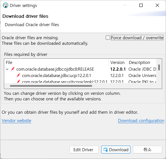Click the Download button
This screenshot has width=166, height=159.
pos(116,150)
